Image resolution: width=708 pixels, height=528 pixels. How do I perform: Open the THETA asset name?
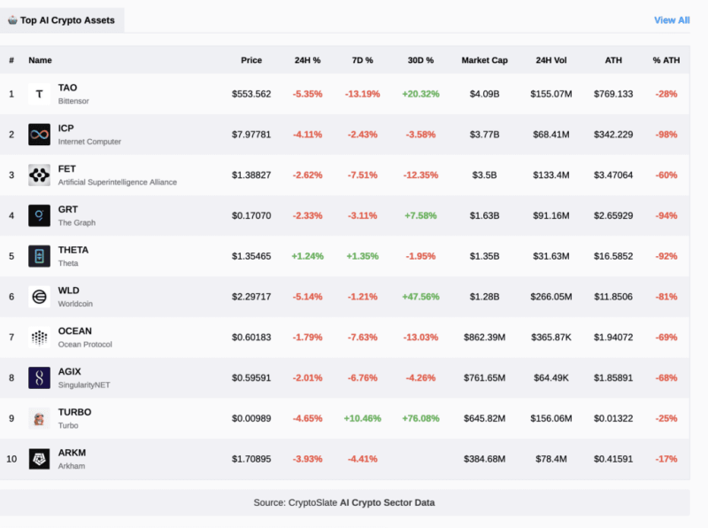point(73,250)
